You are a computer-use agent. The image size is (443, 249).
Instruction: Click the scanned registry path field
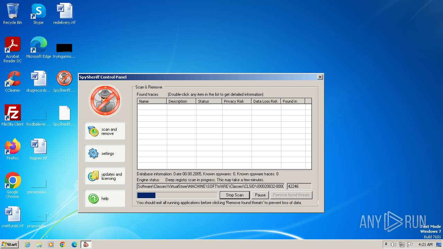[211, 186]
